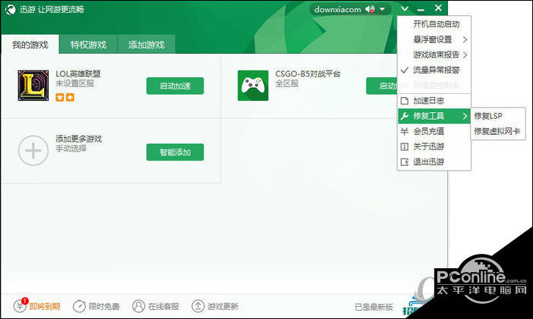Image resolution: width=533 pixels, height=319 pixels.
Task: Switch to the 我的游戏 tab
Action: [x=30, y=44]
